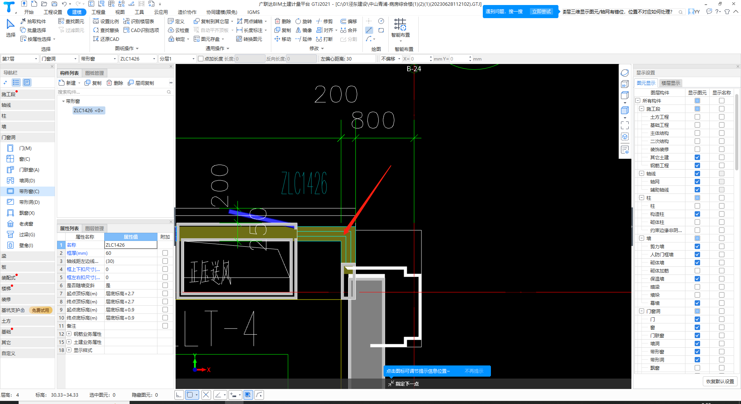
Task: Open the 第7层 floor dropdown
Action: (x=20, y=59)
